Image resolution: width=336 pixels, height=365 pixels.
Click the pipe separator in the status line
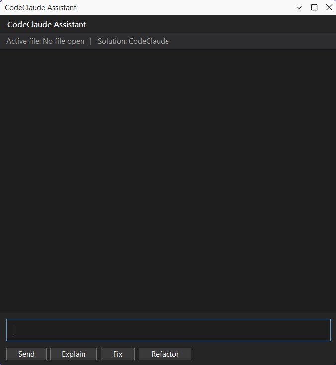pyautogui.click(x=91, y=41)
